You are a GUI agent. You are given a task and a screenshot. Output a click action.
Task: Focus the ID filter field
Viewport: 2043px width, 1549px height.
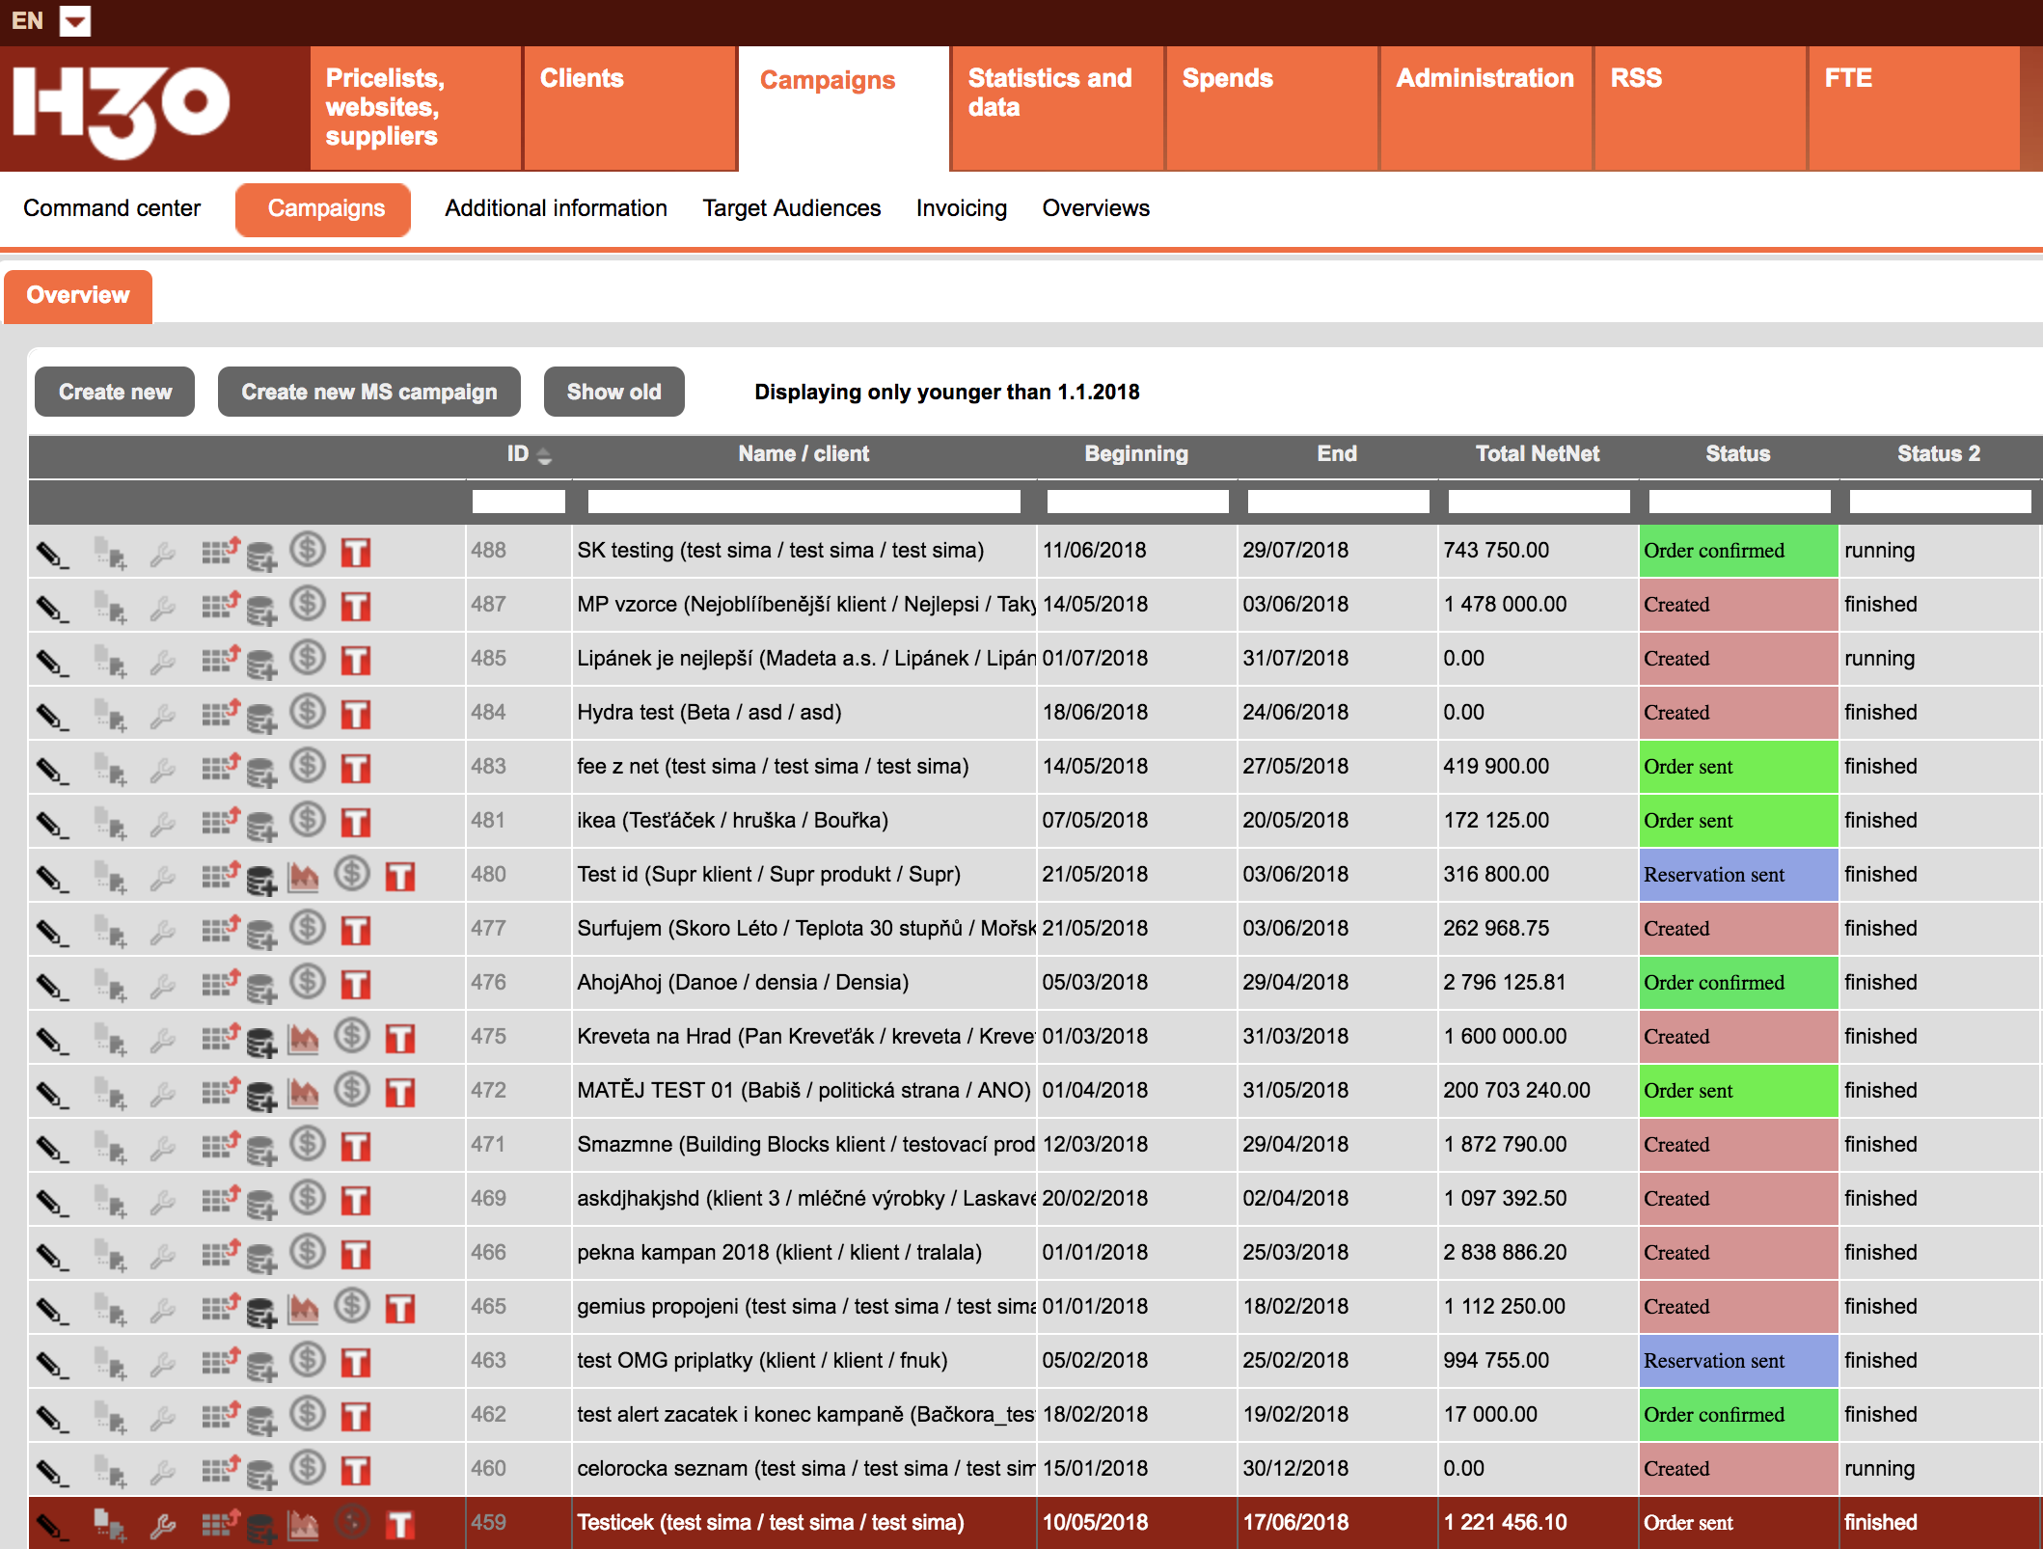pos(519,502)
